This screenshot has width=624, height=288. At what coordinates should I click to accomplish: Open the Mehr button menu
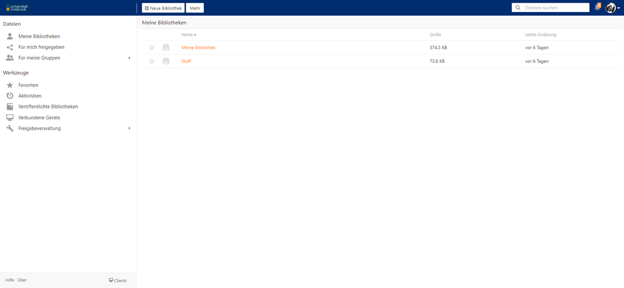(195, 8)
